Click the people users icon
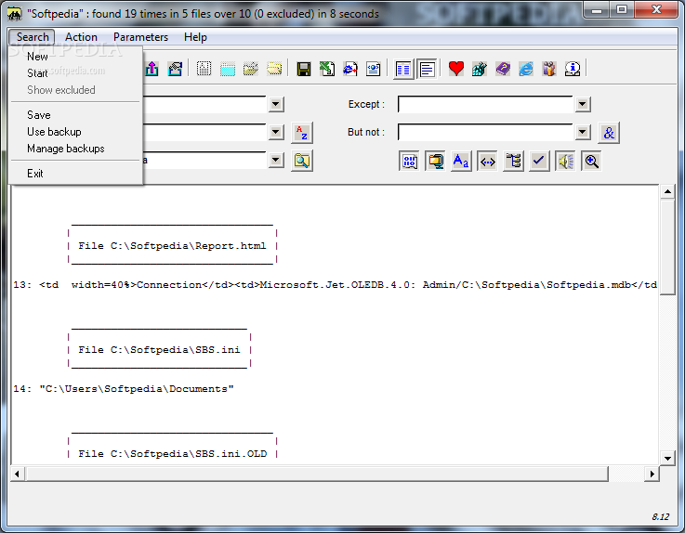Image resolution: width=685 pixels, height=533 pixels. [x=549, y=69]
